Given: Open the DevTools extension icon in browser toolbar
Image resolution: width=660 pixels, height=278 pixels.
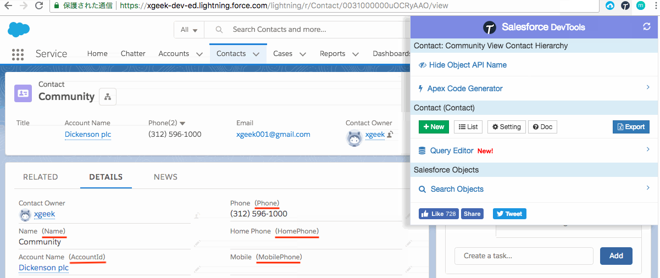Looking at the screenshot, I should click(625, 5).
